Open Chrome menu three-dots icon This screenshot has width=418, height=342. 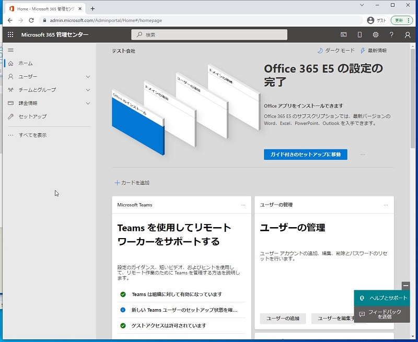click(409, 20)
